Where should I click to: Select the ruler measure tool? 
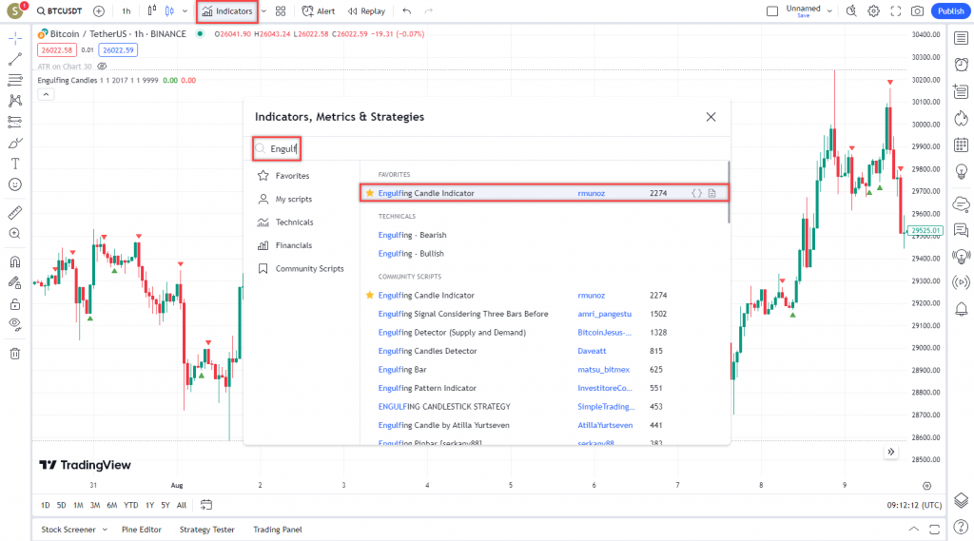click(15, 212)
